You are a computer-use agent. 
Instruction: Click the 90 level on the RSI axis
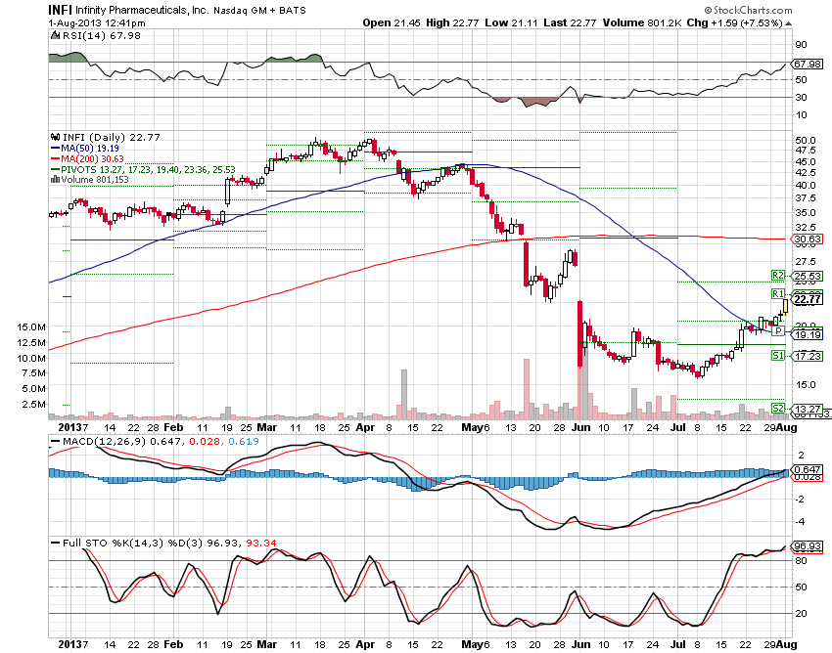point(801,45)
